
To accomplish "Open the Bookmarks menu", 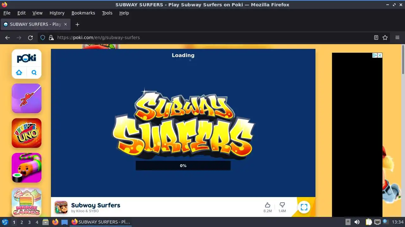I will [x=83, y=13].
